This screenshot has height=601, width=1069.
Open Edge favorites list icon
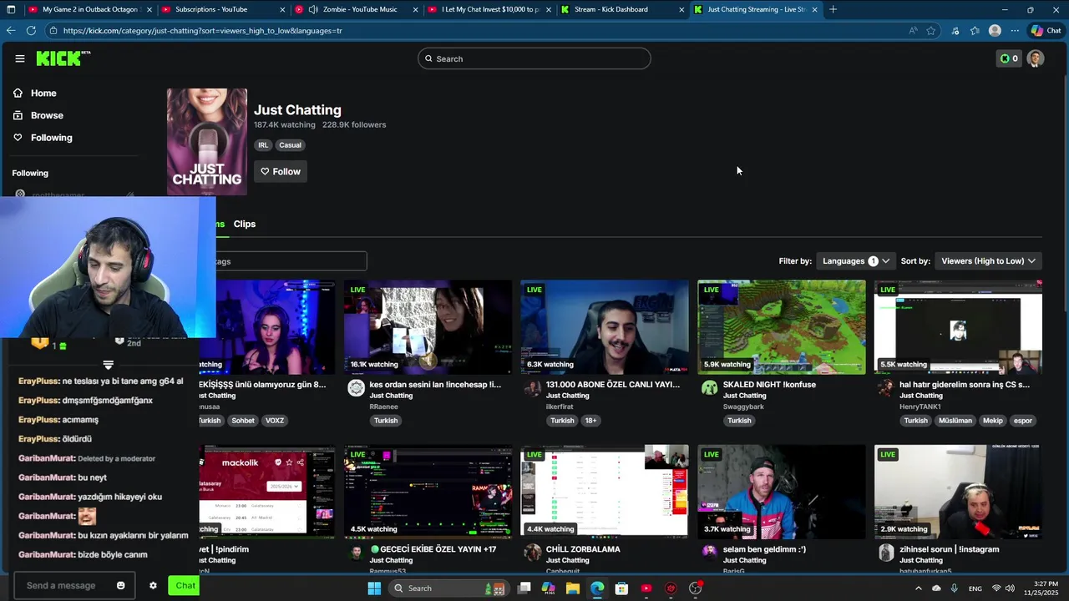[975, 31]
